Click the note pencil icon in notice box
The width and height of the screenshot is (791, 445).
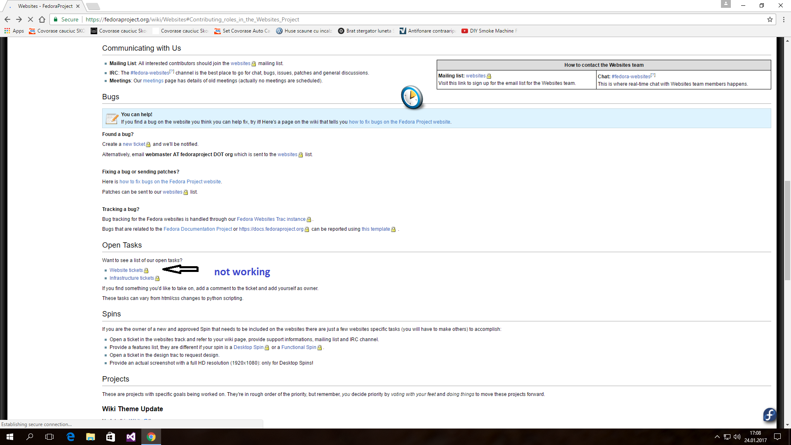[x=112, y=118]
